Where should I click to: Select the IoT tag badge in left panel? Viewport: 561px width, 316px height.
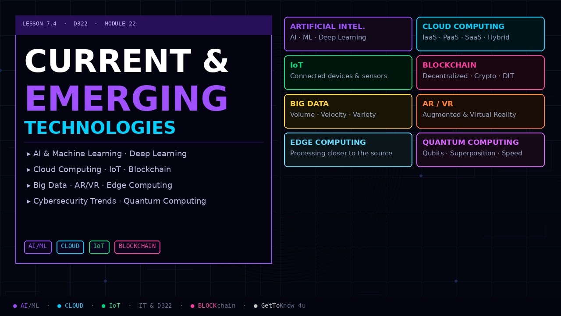coord(99,247)
